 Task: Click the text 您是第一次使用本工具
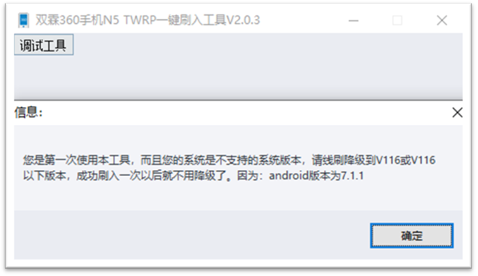[77, 160]
